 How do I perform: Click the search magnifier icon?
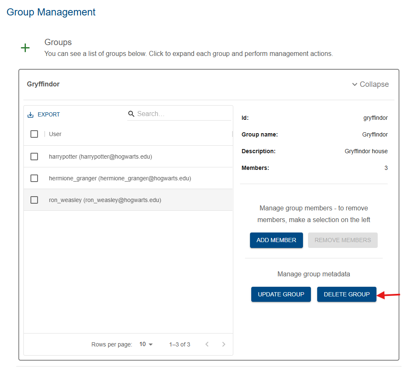[131, 114]
